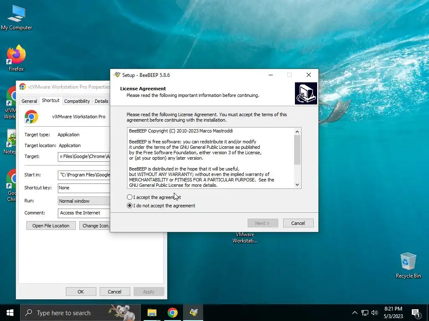Viewport: 429px width, 321px height.
Task: Click the installer computer image in setup header
Action: click(x=306, y=93)
